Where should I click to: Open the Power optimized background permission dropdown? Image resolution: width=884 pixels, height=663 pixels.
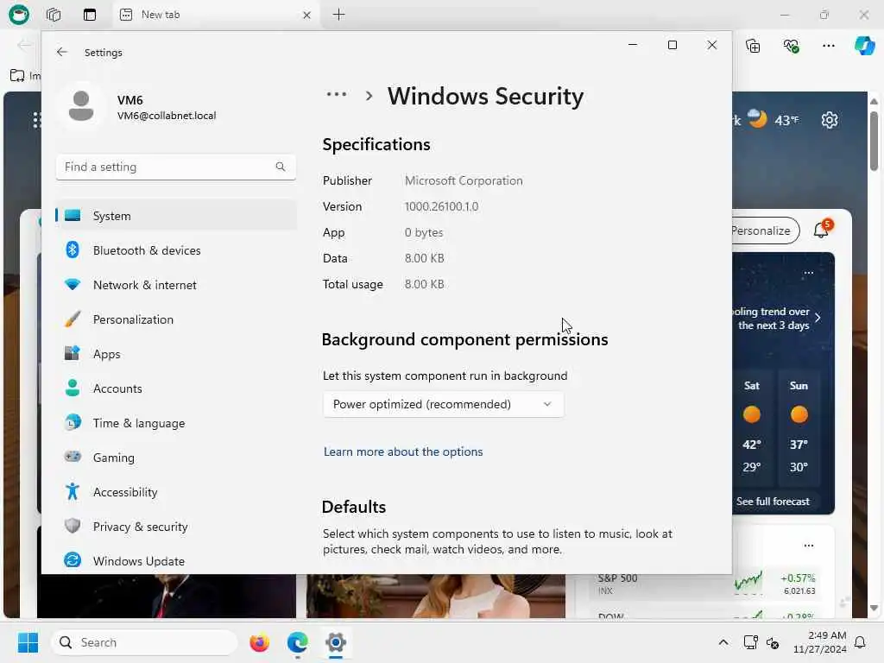443,404
